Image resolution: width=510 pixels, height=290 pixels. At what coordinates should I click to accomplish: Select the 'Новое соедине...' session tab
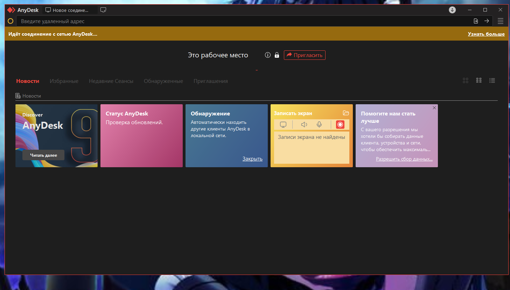(70, 10)
